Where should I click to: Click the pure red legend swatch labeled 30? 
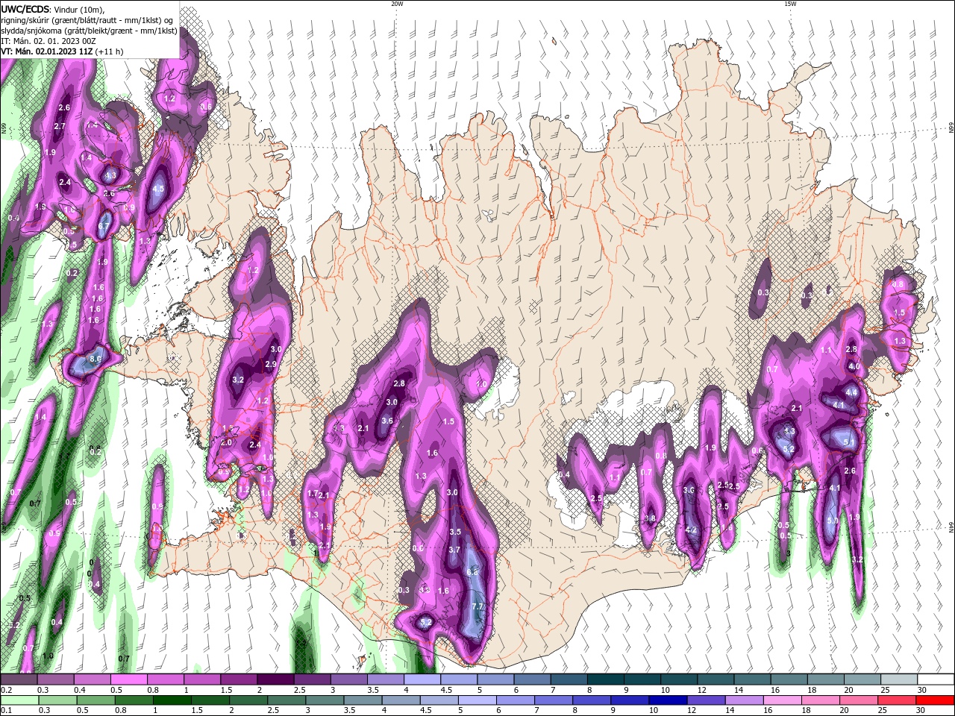pyautogui.click(x=935, y=700)
